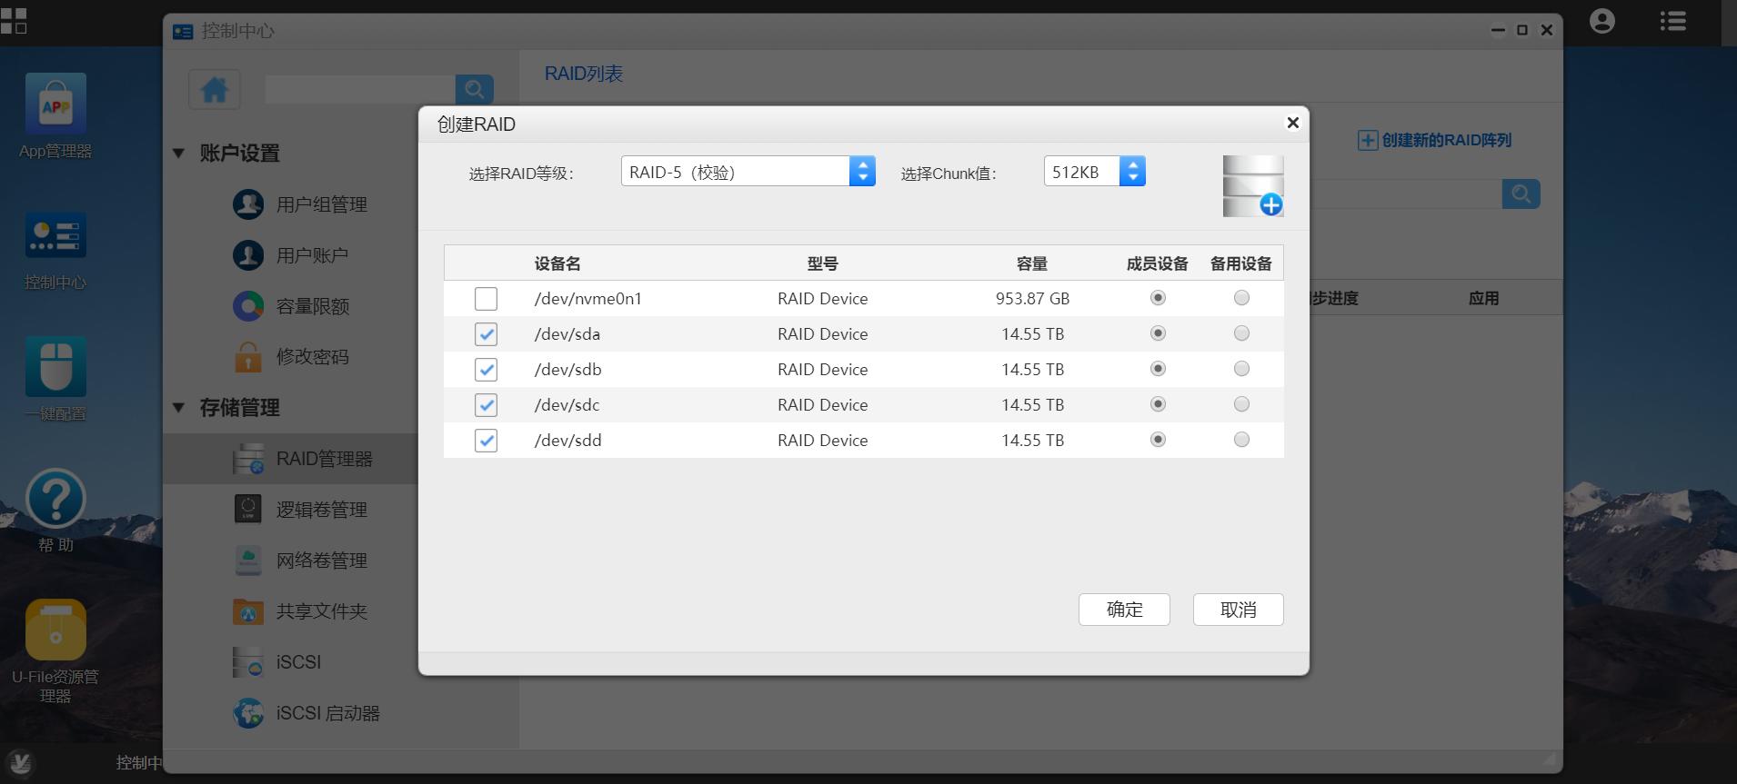
Task: Set /dev/sda as 备用设备
Action: click(x=1241, y=333)
